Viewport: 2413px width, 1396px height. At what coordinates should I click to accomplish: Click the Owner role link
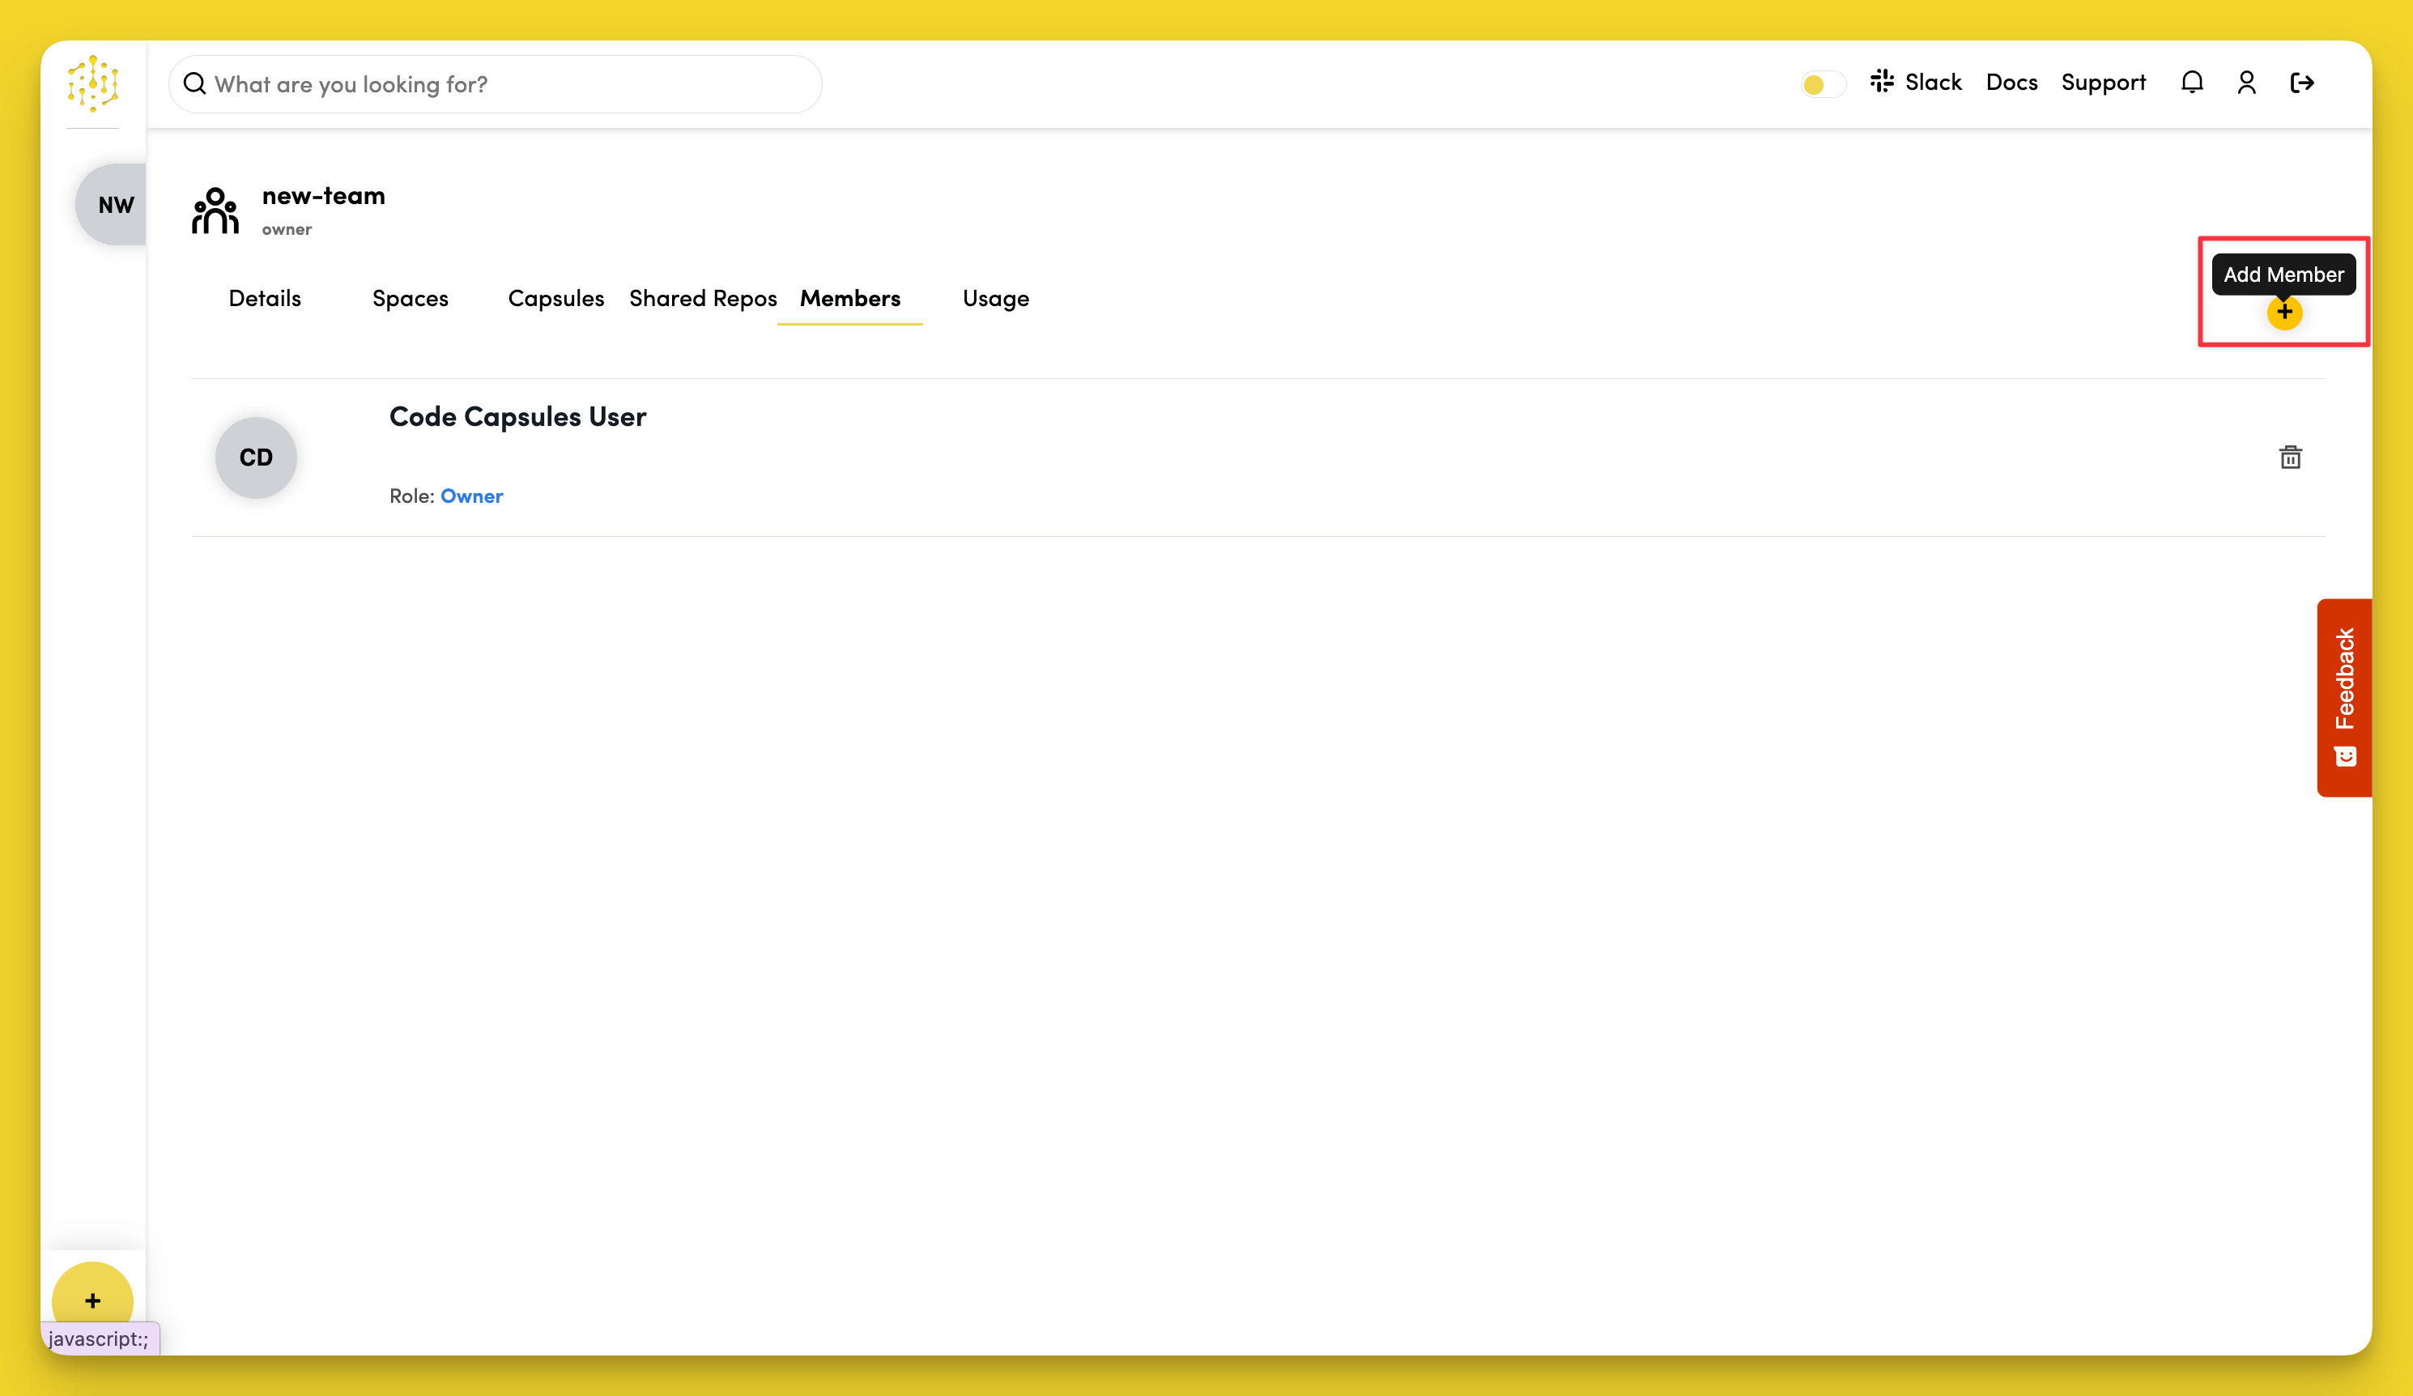tap(471, 496)
